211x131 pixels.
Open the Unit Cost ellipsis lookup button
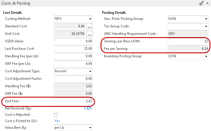click(x=90, y=34)
